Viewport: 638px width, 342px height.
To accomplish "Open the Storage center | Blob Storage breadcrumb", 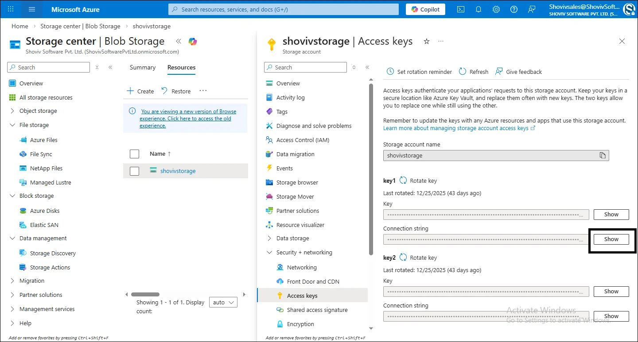I will 80,26.
